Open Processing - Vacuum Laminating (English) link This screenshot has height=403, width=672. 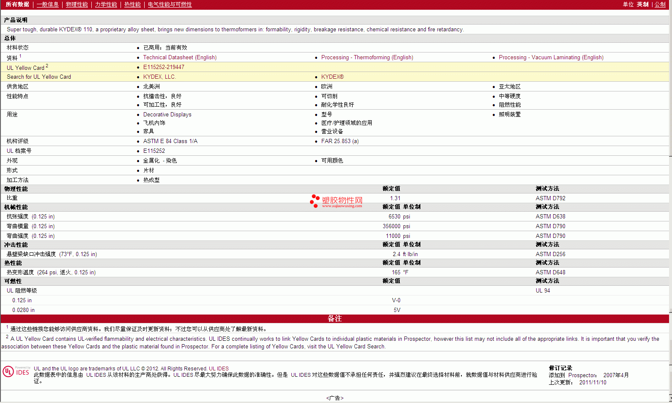coord(551,57)
